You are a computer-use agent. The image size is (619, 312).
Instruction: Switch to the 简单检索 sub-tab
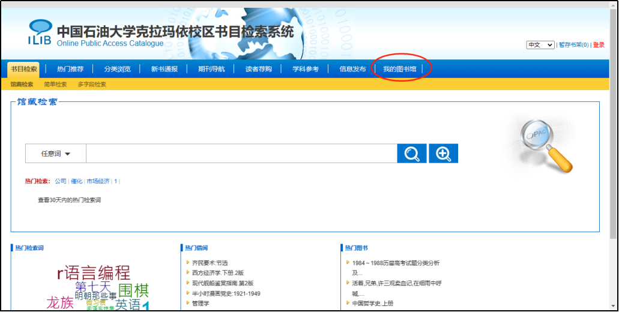coord(55,85)
